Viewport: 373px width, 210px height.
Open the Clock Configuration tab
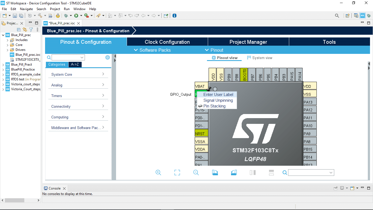[x=167, y=42]
